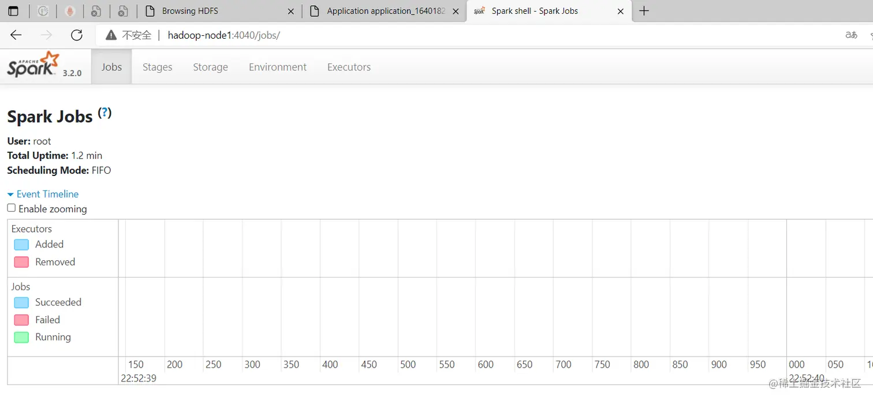Enable zooming checkbox
This screenshot has width=873, height=401.
pos(11,208)
